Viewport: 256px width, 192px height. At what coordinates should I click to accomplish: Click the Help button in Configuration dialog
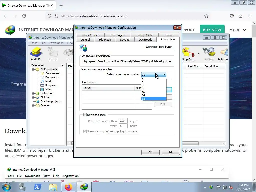170,152
